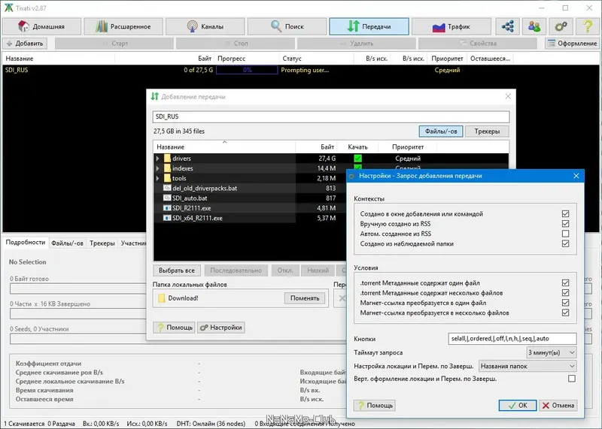602x429 pixels.
Task: Toggle 'Магнет-ссылка преобразуется в несколько файлов' checkbox
Action: point(565,313)
